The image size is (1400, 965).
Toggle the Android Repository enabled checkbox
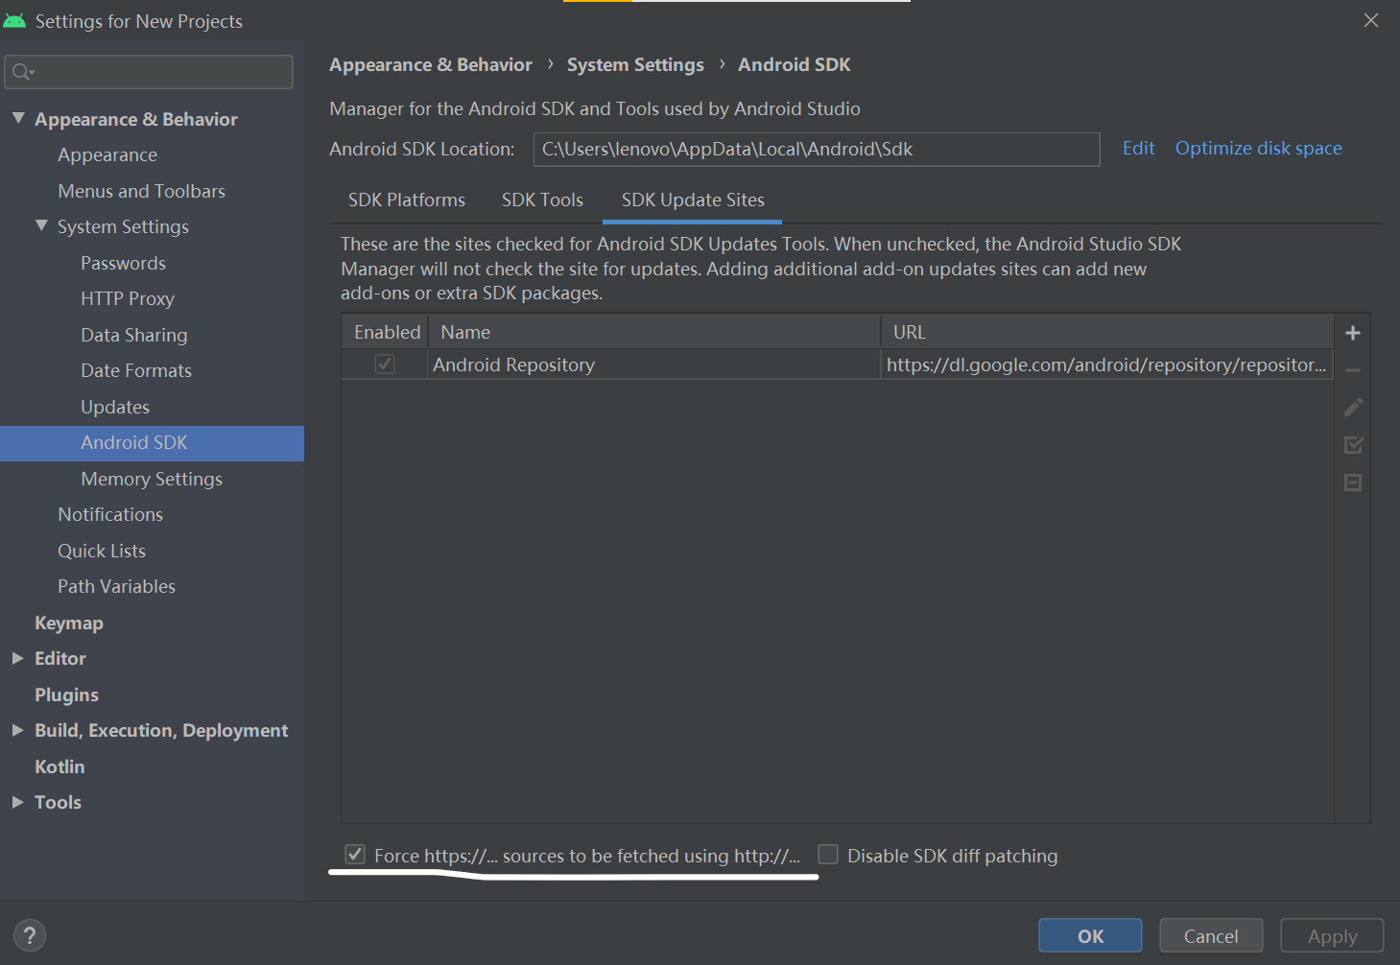tap(385, 365)
